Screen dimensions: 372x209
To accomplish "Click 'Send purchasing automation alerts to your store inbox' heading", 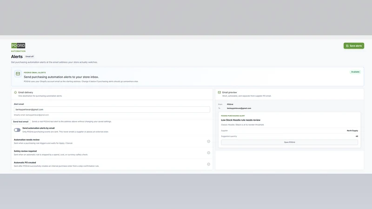I will 61,77.
